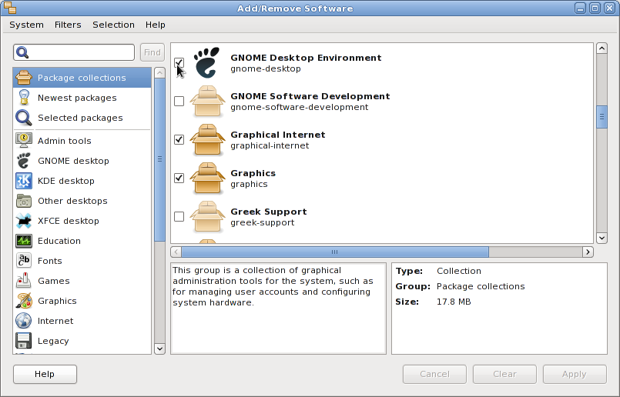Click the GNOME Software Development package icon
The width and height of the screenshot is (620, 397).
pyautogui.click(x=208, y=101)
